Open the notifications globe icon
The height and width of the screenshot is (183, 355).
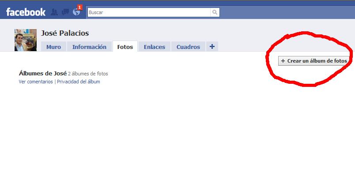(x=76, y=12)
